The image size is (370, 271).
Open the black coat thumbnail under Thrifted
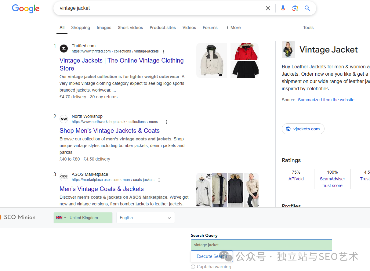point(245,69)
